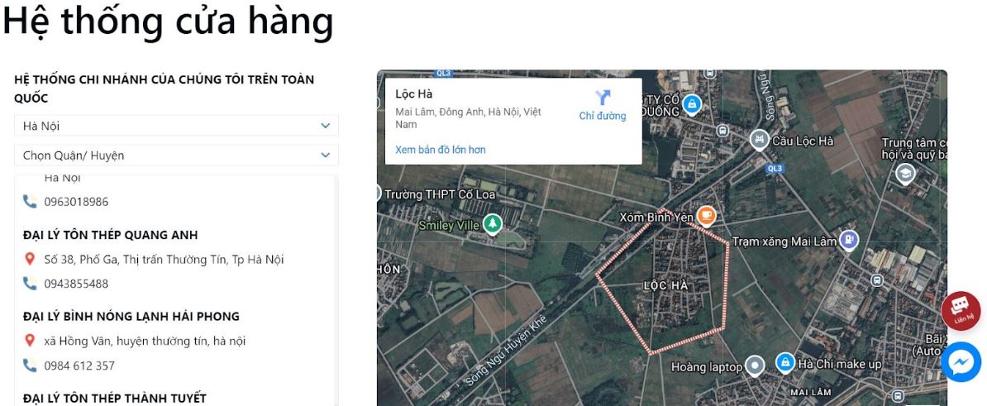This screenshot has height=406, width=987.
Task: Click the Xóm Bình Yên cafe marker
Action: pyautogui.click(x=705, y=216)
